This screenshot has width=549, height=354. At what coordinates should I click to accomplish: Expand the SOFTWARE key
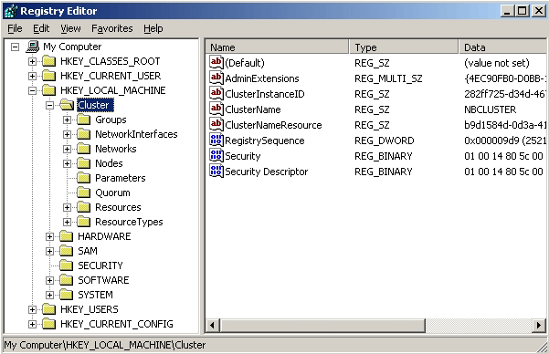[49, 280]
